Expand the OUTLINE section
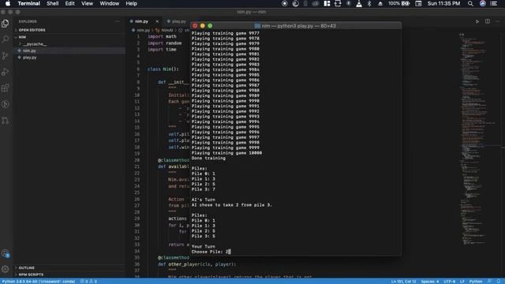Image resolution: width=505 pixels, height=284 pixels. [26, 268]
